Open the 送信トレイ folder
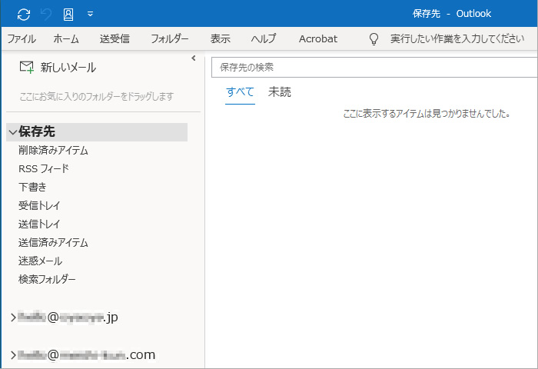538x369 pixels. (x=39, y=224)
